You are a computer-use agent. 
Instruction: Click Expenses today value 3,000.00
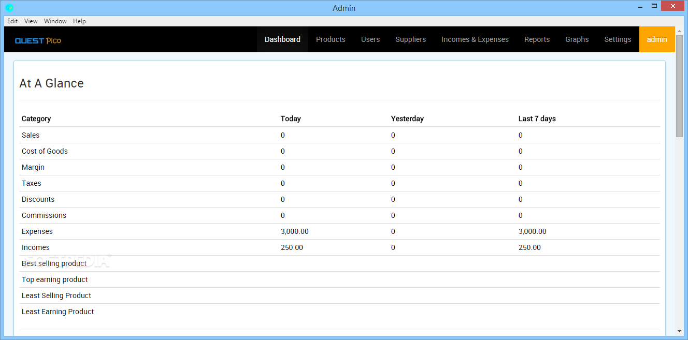pyautogui.click(x=295, y=231)
